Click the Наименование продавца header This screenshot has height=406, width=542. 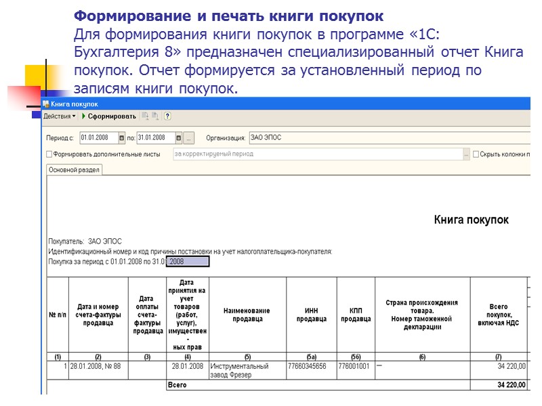[247, 315]
